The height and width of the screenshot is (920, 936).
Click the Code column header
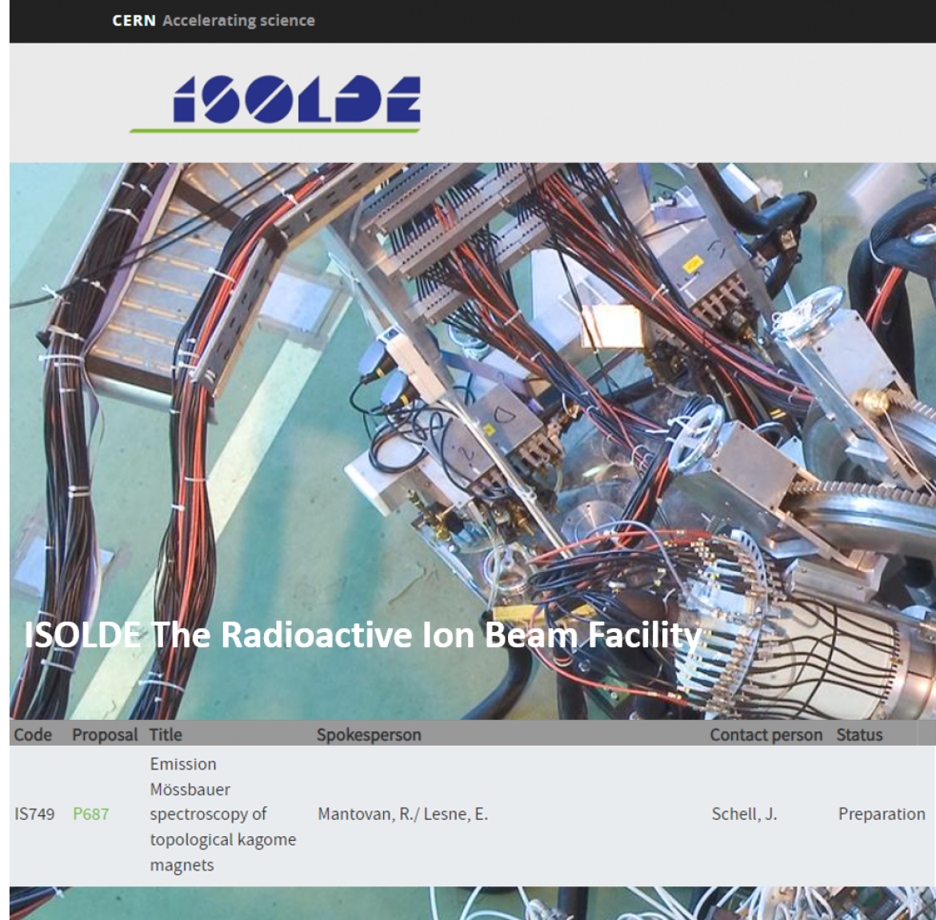pos(33,734)
